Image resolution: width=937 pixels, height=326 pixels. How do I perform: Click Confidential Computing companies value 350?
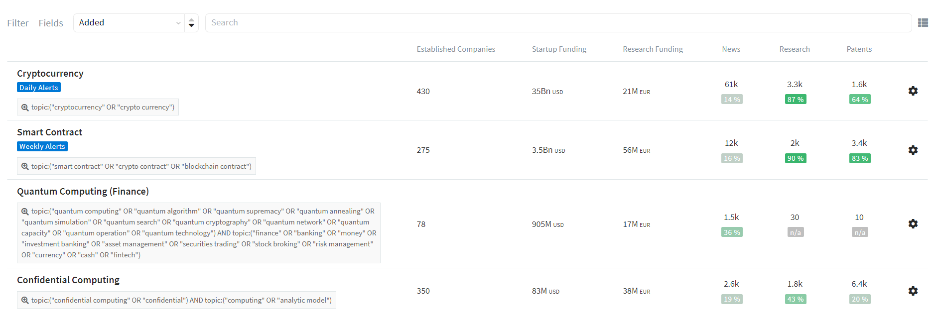tap(423, 291)
